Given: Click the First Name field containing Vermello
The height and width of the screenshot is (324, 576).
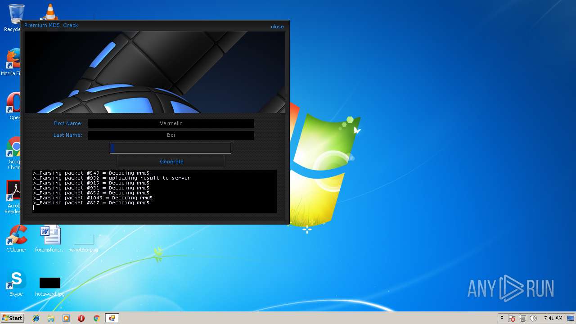Looking at the screenshot, I should (171, 123).
